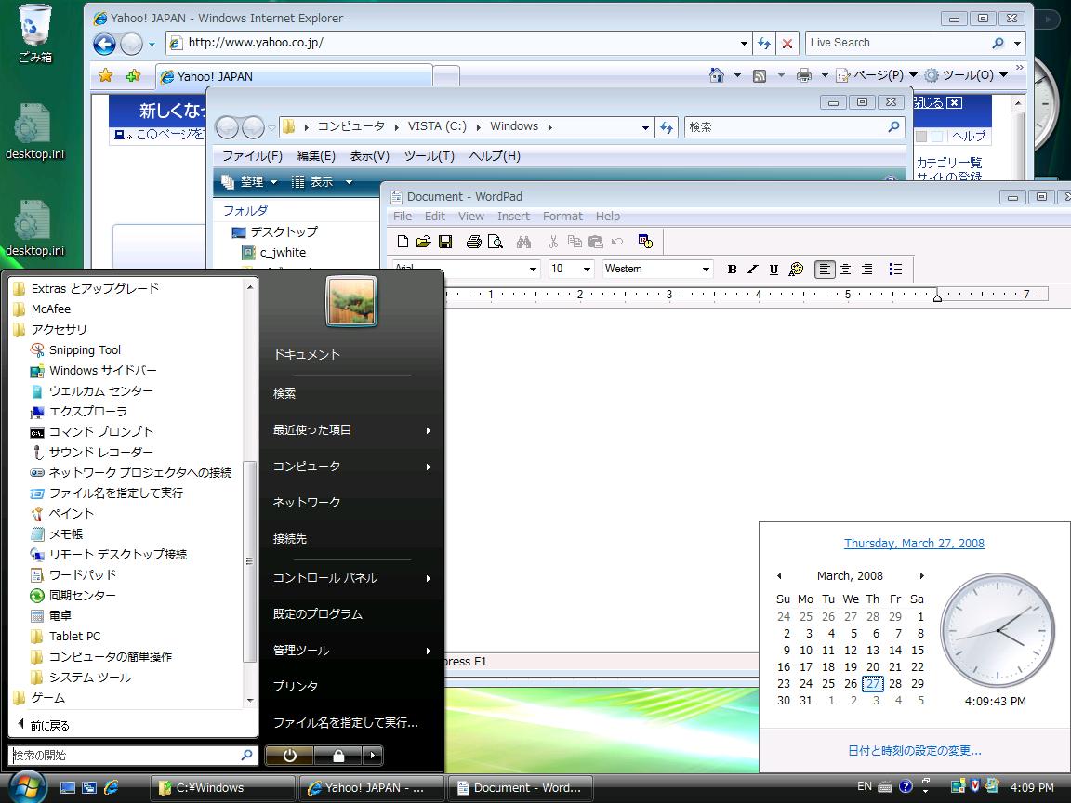Click the user account picture in Start menu

tap(351, 301)
